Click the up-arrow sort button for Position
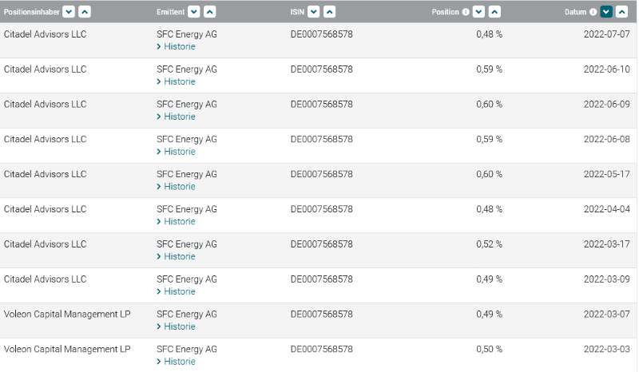This screenshot has width=639, height=372. 494,11
